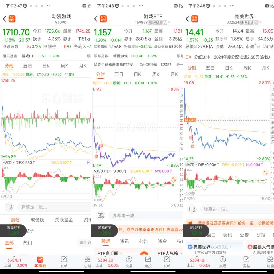Select 日K tab in 游戏ETF chart
Image resolution: width=274 pixels, height=274 pixels.
[x=137, y=74]
